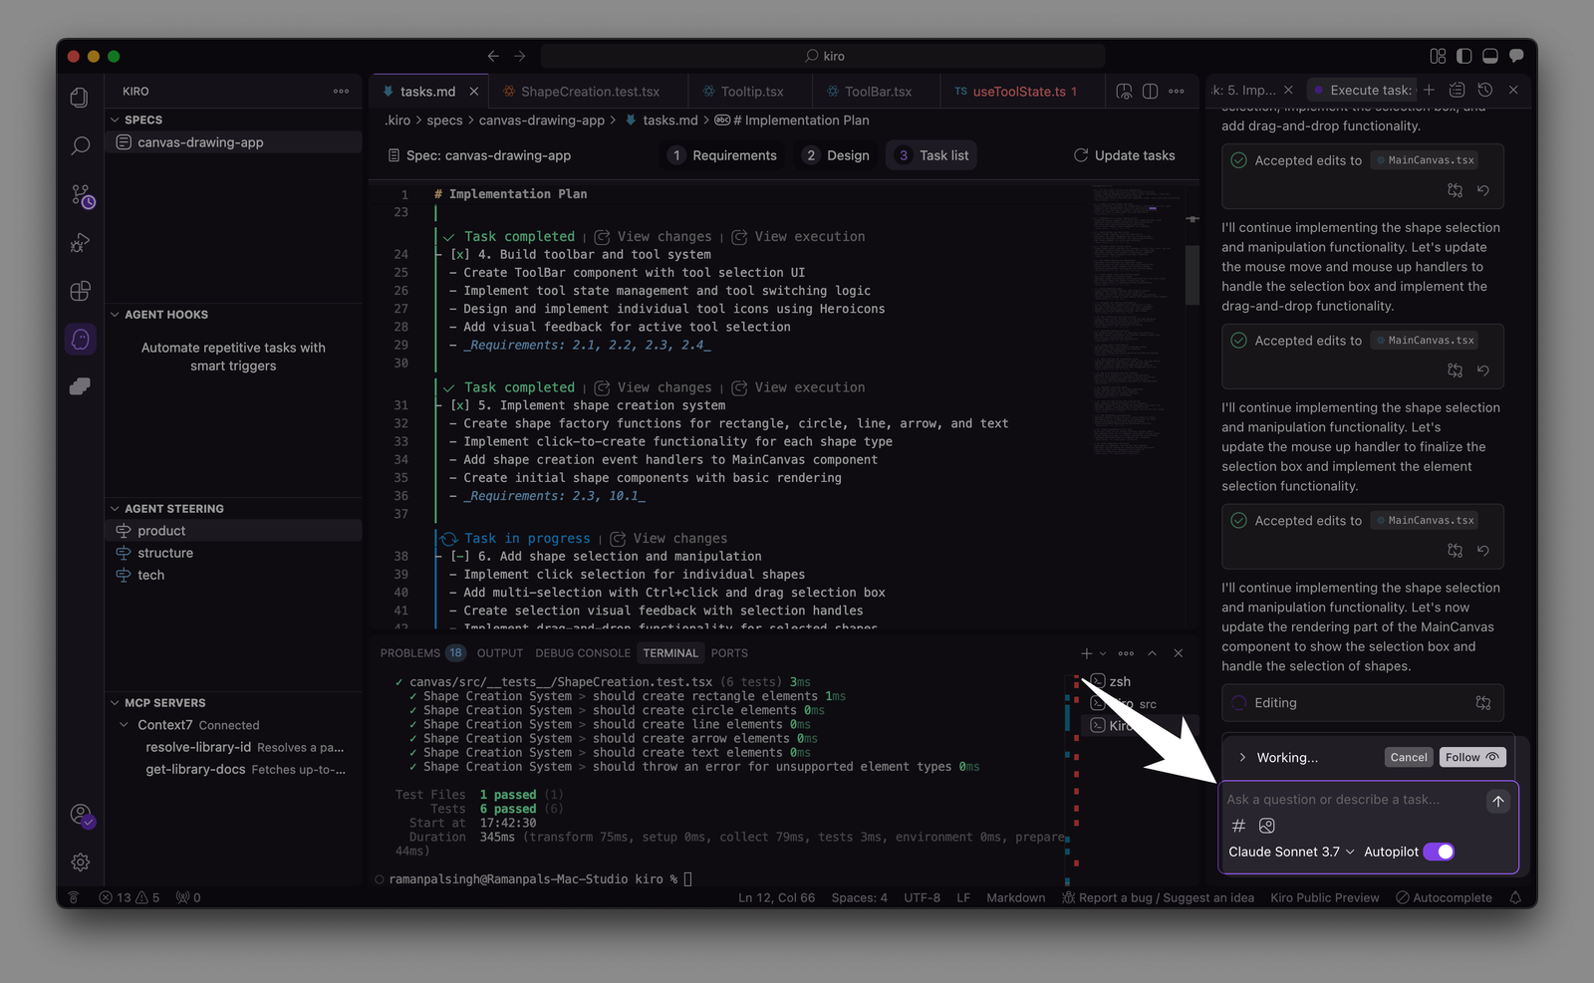Open context picker with the # icon
The image size is (1594, 983).
1238,826
